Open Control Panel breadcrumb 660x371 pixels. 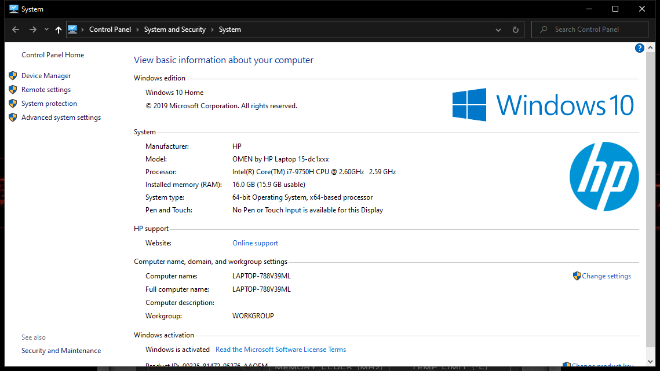coord(110,30)
